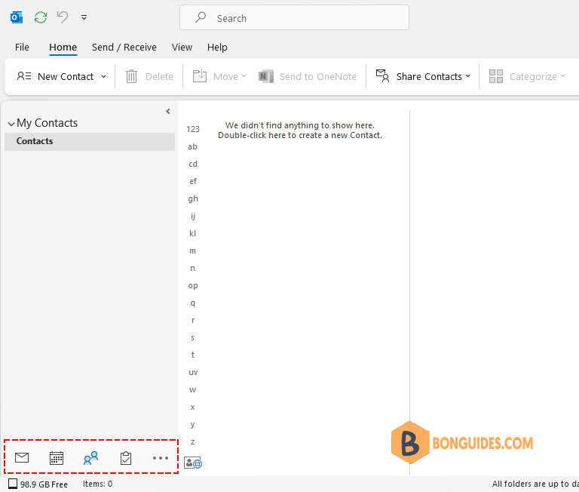The image size is (579, 492).
Task: Jump to contacts under ab
Action: coord(192,146)
